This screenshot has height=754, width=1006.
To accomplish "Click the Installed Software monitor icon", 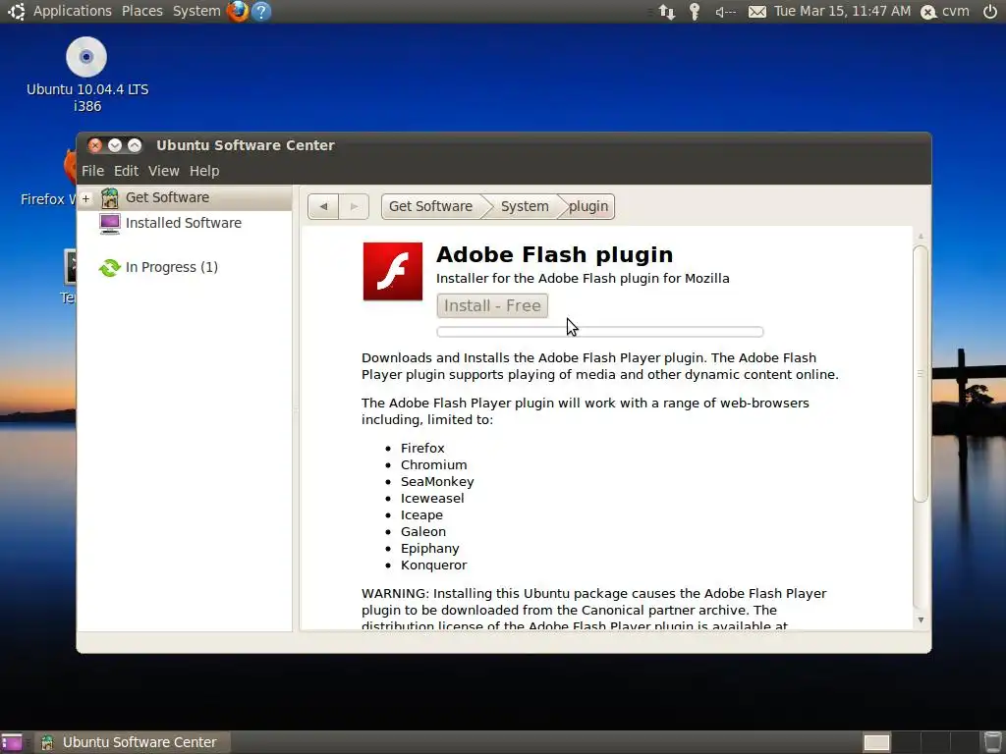I will click(x=110, y=223).
